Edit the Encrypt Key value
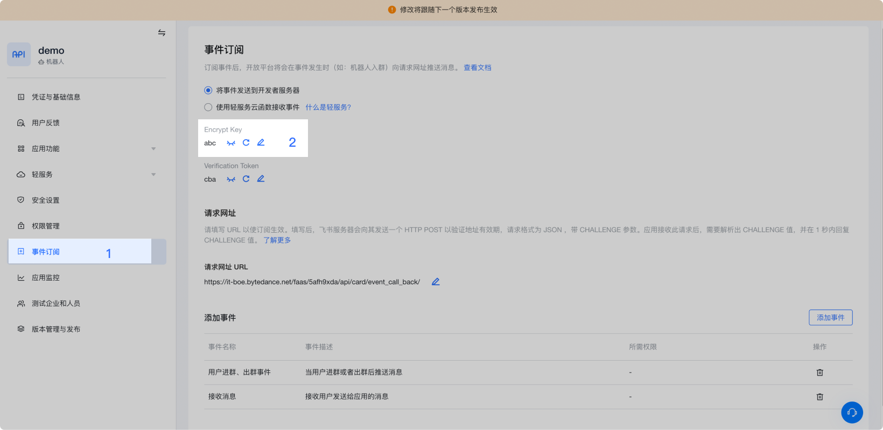 click(x=261, y=142)
